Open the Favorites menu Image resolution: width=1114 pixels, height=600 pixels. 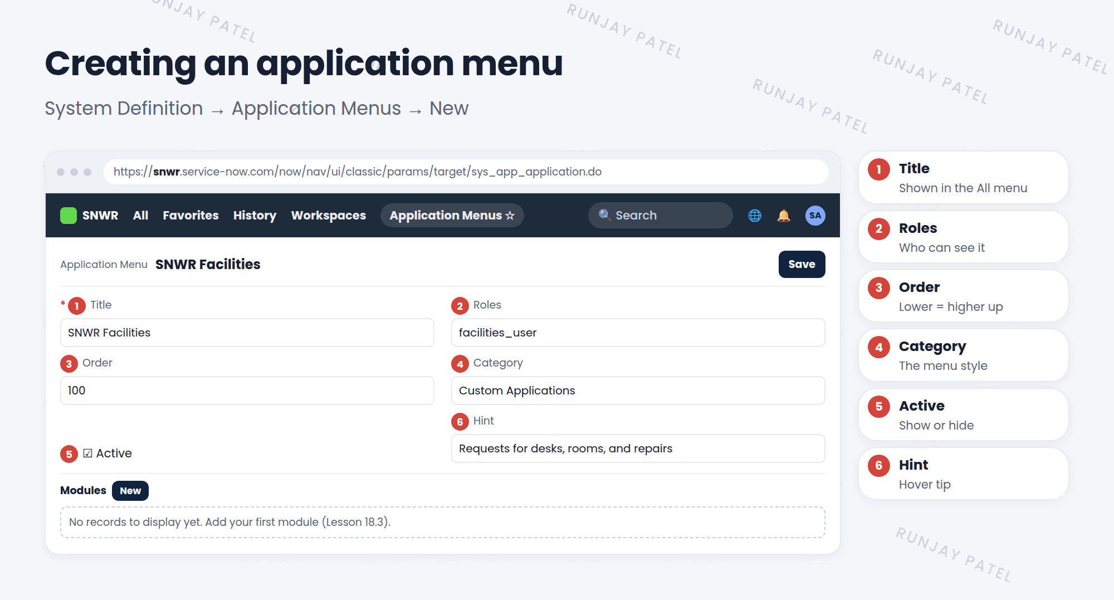(x=190, y=216)
